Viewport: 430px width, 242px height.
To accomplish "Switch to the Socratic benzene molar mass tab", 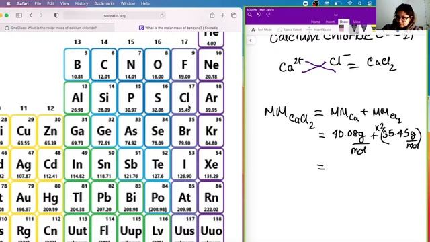I will coord(178,28).
